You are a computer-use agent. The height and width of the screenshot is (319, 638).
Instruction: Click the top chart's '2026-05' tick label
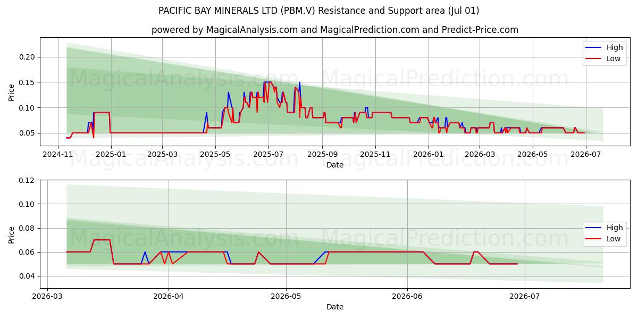click(533, 154)
